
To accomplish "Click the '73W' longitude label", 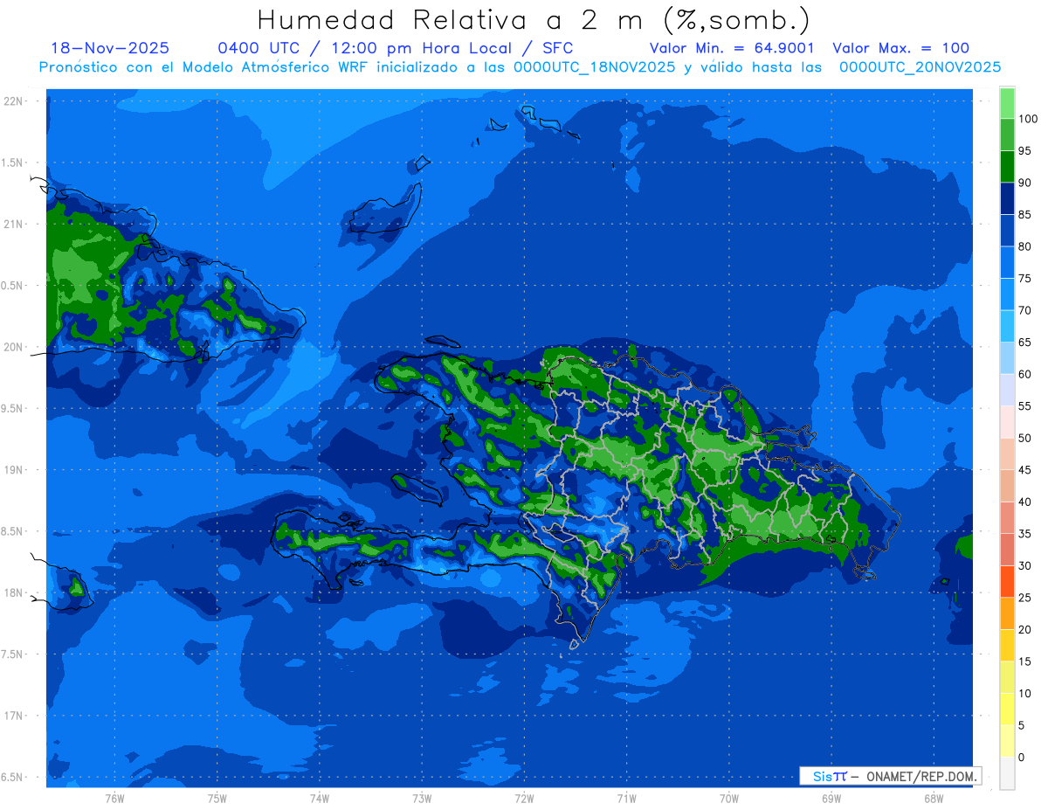I will (422, 799).
